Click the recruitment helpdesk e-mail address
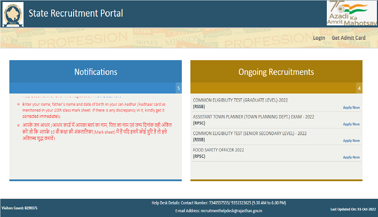Viewport: 378px width, 217px height. click(x=231, y=211)
